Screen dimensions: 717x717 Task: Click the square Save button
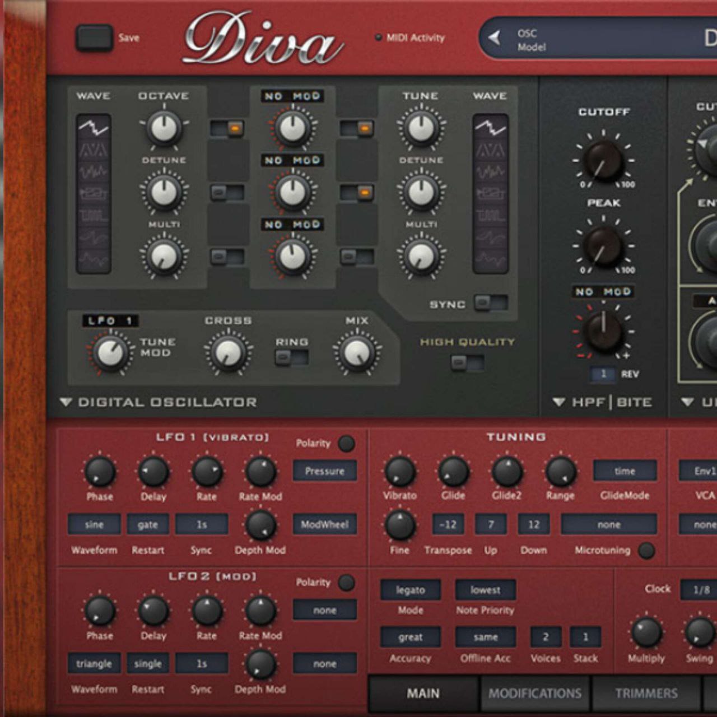coord(94,38)
